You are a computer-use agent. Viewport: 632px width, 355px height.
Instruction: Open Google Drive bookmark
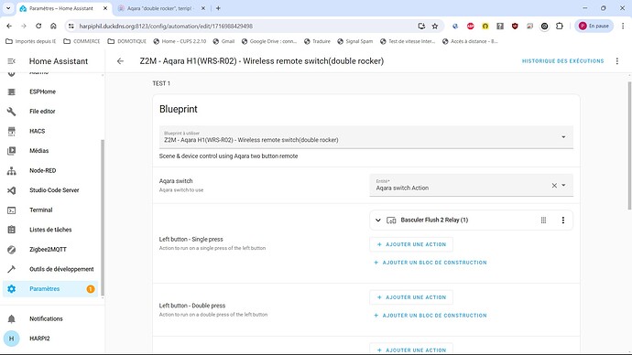[269, 41]
